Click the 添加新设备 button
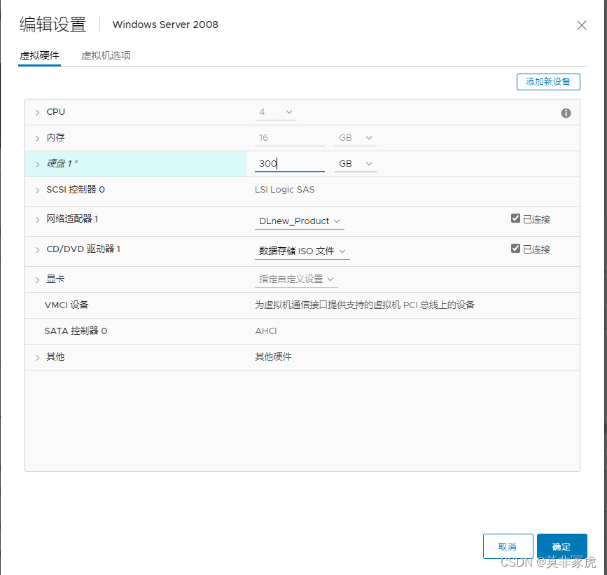 tap(548, 82)
